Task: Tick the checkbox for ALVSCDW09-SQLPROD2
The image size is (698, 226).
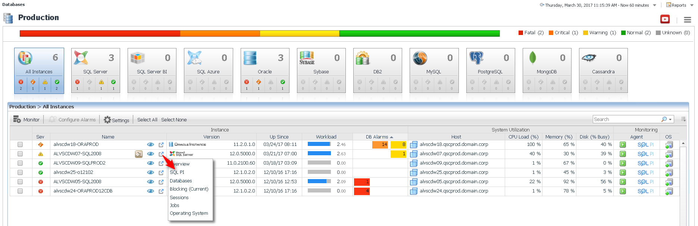Action: pos(20,163)
